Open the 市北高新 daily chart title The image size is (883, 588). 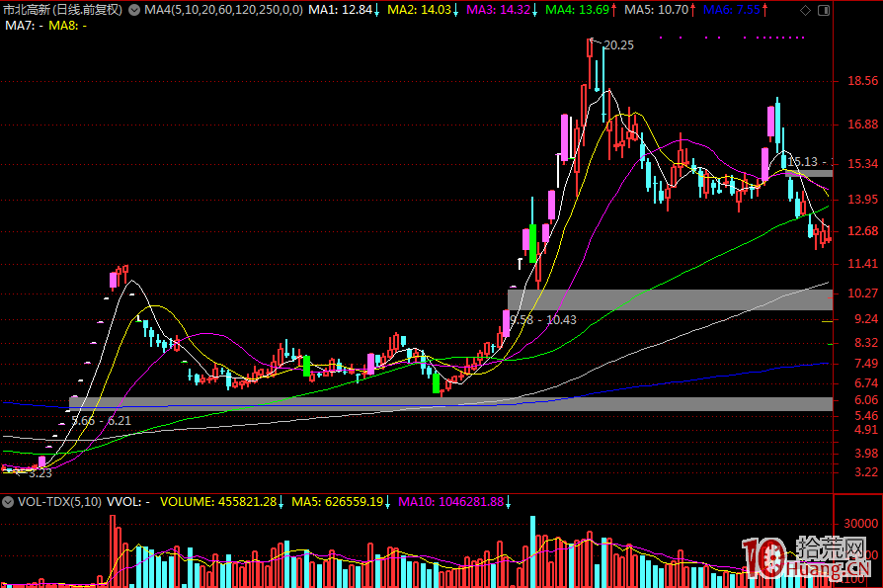click(x=62, y=10)
